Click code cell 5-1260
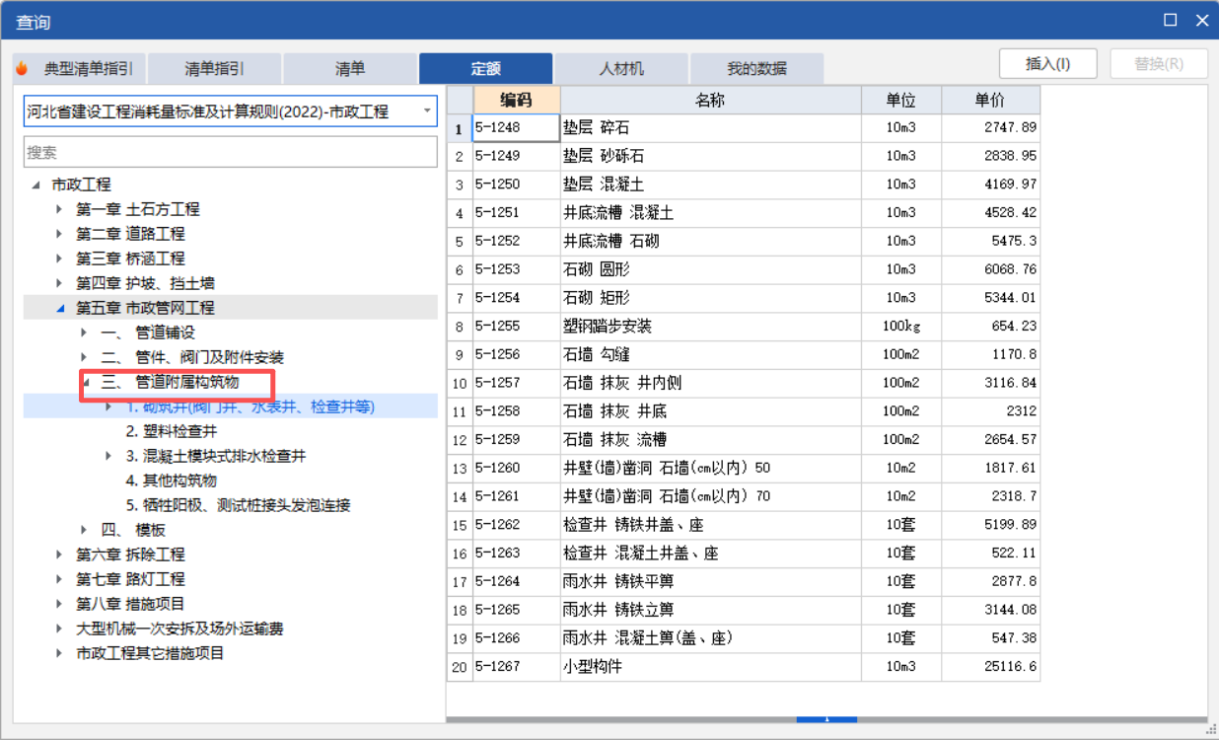1219x740 pixels. point(517,468)
